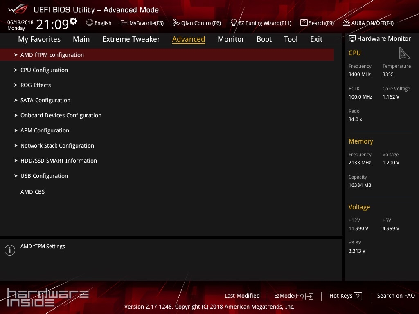419x314 pixels.
Task: Switch to the Tool tab
Action: click(291, 39)
